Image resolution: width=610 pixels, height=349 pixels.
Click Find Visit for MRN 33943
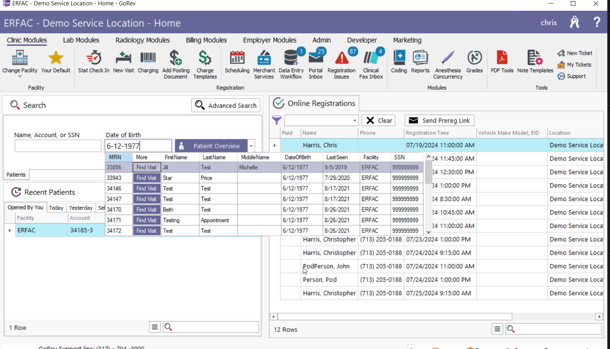click(147, 178)
